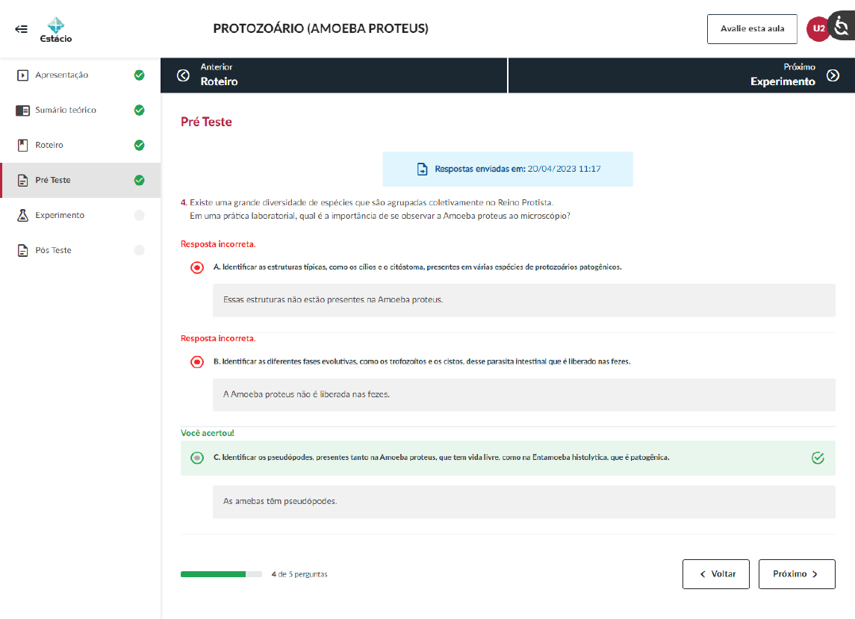Select radio button for answer C
Screen dimensions: 855x619
(197, 458)
